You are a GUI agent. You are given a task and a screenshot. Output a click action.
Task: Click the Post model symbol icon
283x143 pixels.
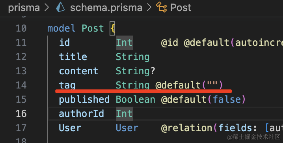(x=161, y=7)
